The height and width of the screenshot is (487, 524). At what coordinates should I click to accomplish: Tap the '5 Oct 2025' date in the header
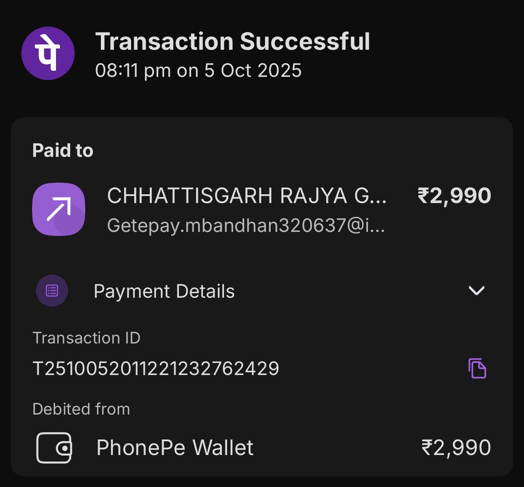tap(253, 71)
